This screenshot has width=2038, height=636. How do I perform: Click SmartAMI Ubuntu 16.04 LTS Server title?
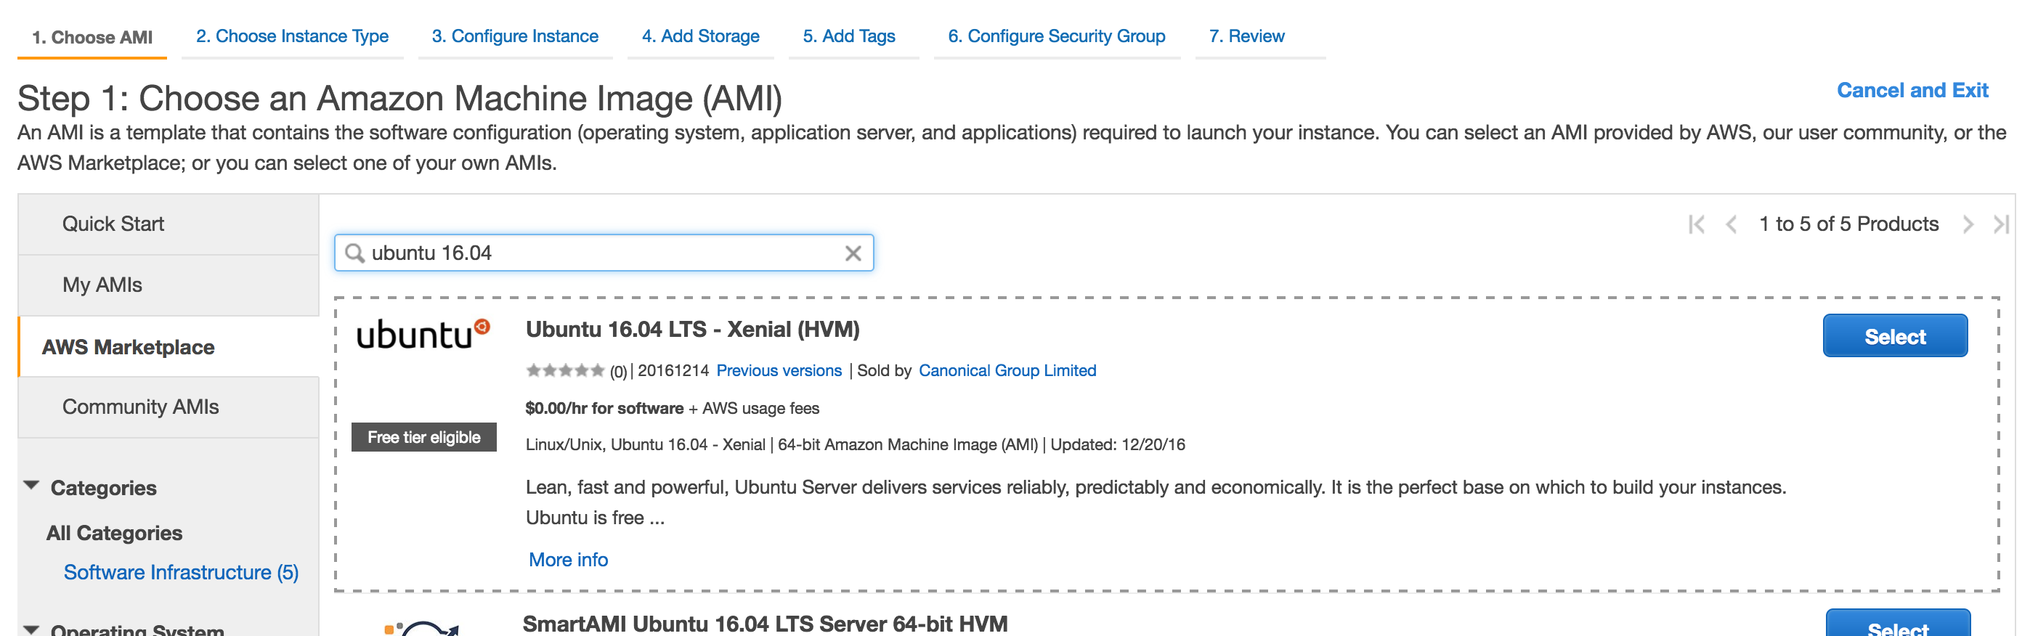tap(765, 624)
